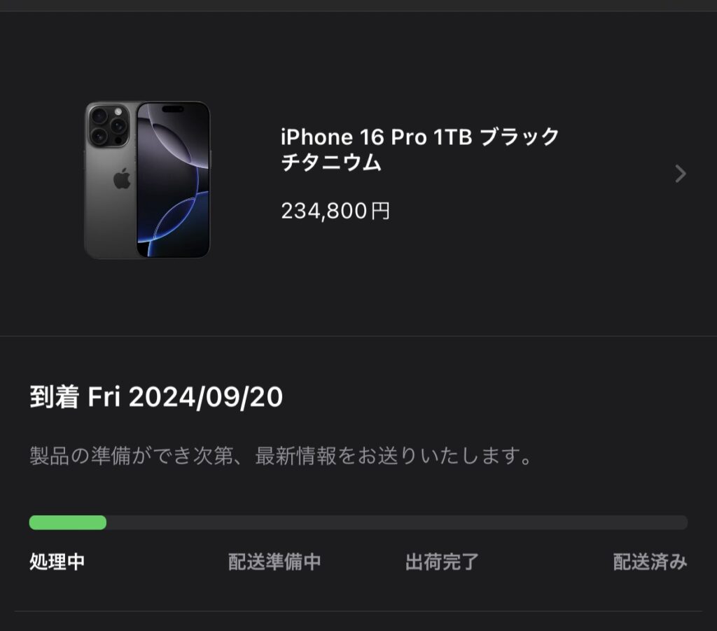Click the Dynamic Island on the phone front

(173, 109)
